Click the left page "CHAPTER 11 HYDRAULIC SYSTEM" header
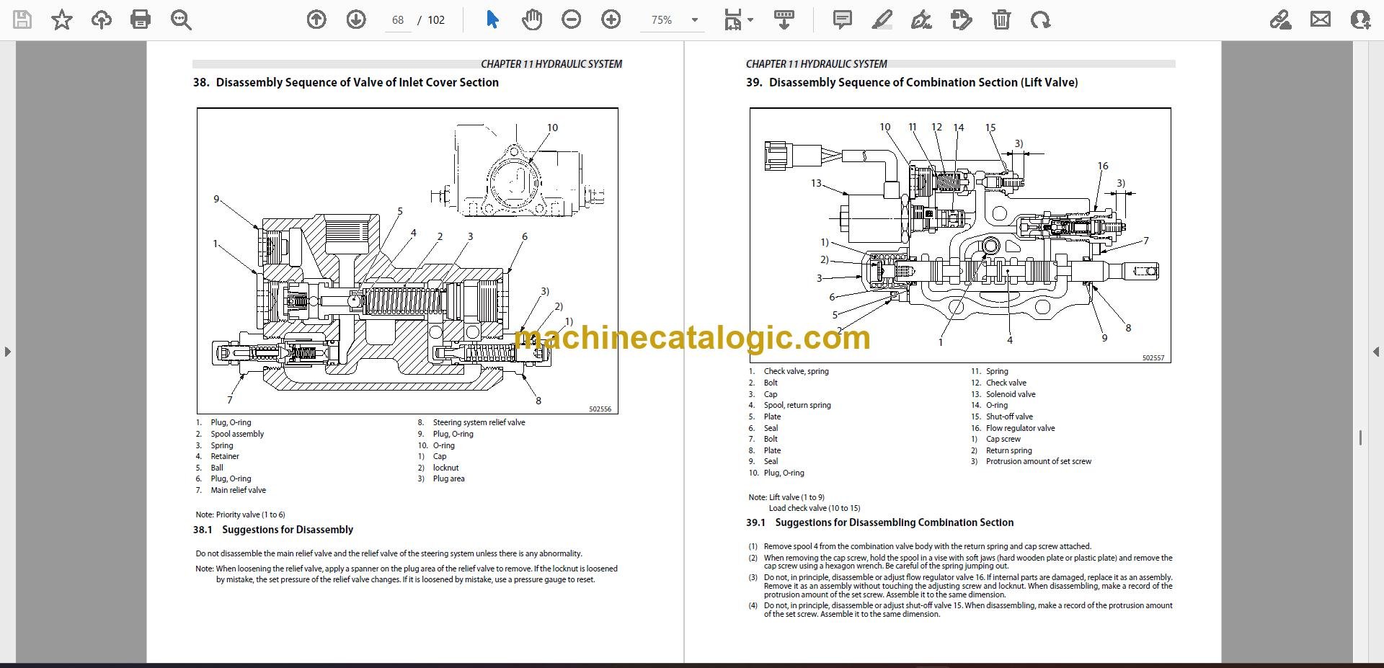 pos(551,64)
